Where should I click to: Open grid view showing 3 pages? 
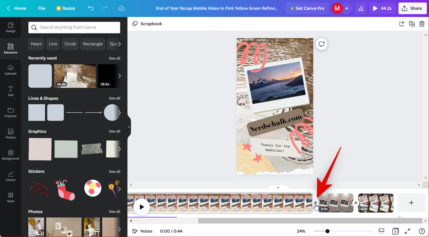click(x=395, y=231)
